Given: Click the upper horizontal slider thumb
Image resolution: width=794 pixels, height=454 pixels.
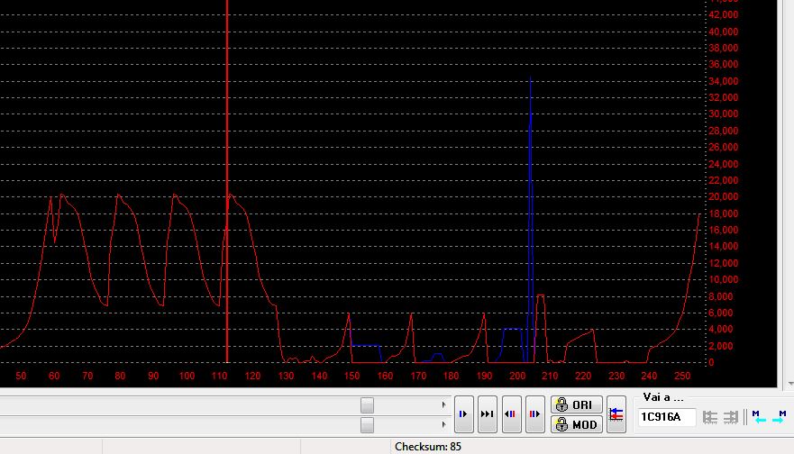Looking at the screenshot, I should pos(367,404).
